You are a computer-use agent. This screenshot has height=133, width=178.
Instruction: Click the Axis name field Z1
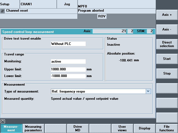coord(109,31)
